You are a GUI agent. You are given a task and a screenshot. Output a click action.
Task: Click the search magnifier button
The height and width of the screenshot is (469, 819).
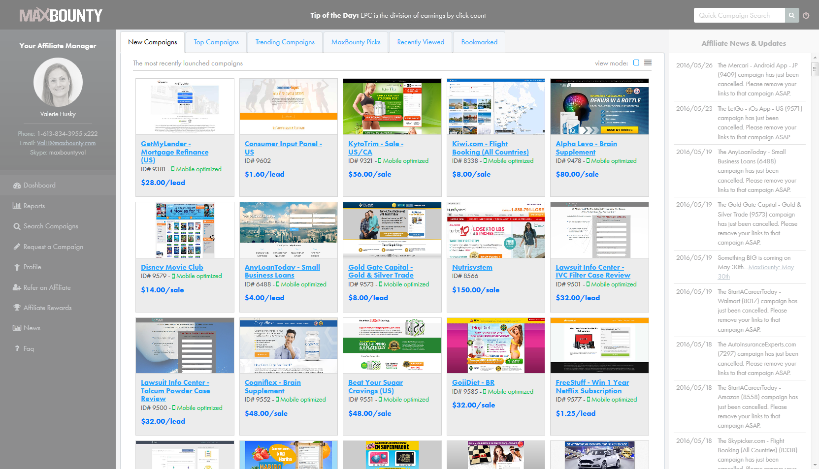click(791, 15)
